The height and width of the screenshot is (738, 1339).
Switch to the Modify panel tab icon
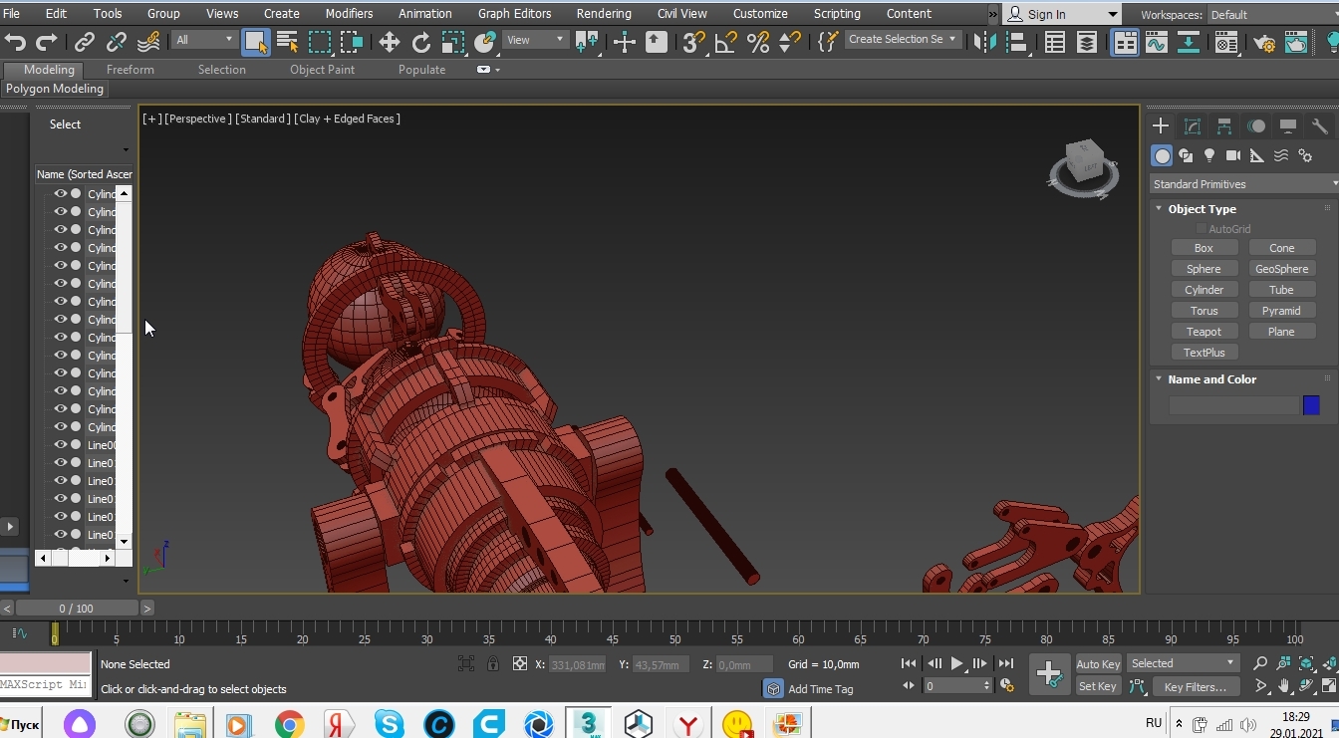[1193, 125]
